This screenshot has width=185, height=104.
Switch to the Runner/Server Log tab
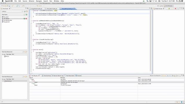(x=58, y=76)
